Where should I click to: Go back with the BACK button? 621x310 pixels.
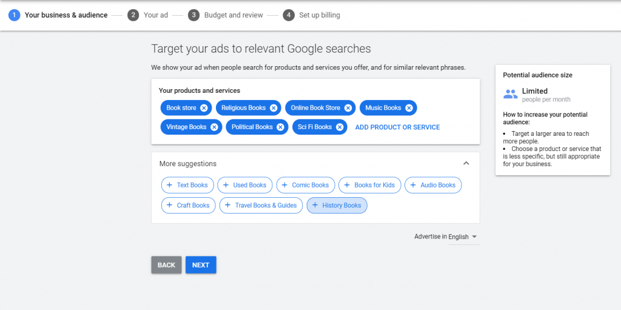tap(166, 265)
